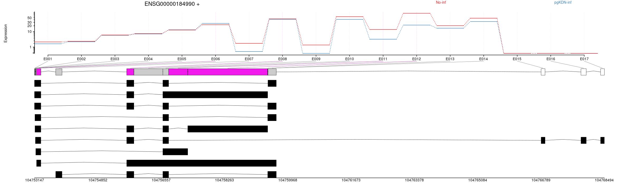Click the white E015 exon box in gene model
633x184 pixels.
coord(543,72)
